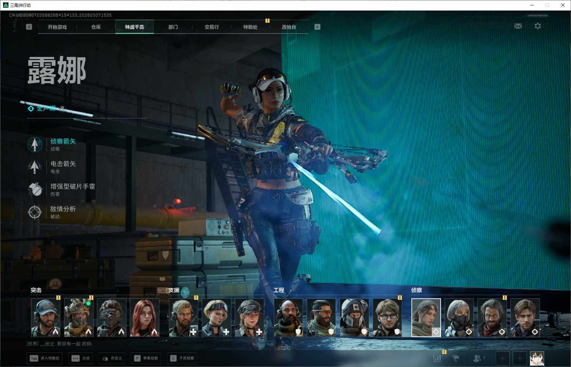Open the 自定义 customize button
The height and width of the screenshot is (367, 571).
click(x=112, y=358)
